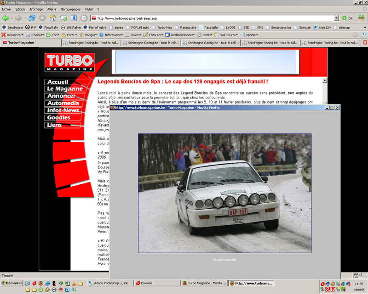The width and height of the screenshot is (368, 294).
Task: Switch to Adobe Photoshop in taskbar
Action: pos(110,283)
